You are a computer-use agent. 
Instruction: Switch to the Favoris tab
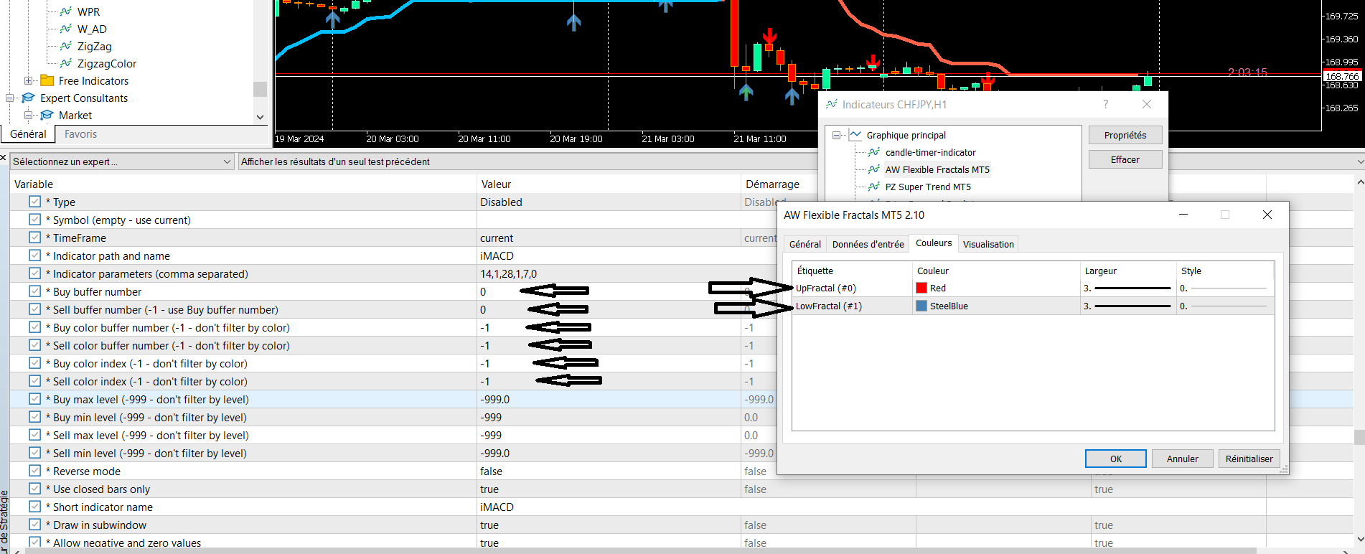point(80,134)
